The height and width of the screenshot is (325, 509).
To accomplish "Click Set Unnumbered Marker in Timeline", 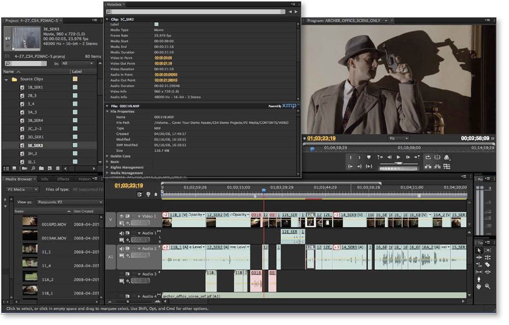I will pos(156,195).
